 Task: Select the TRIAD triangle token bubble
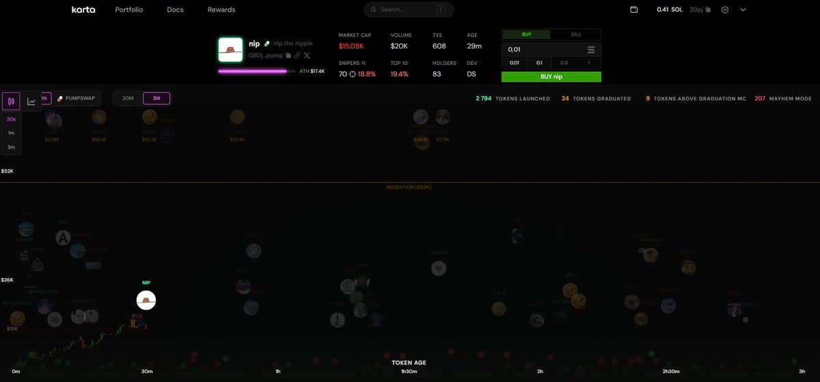[x=37, y=264]
